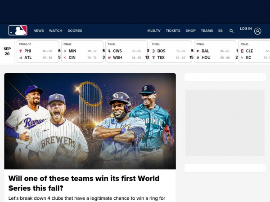
Task: Click the Astros logo beside HOU
Action: tap(198, 57)
